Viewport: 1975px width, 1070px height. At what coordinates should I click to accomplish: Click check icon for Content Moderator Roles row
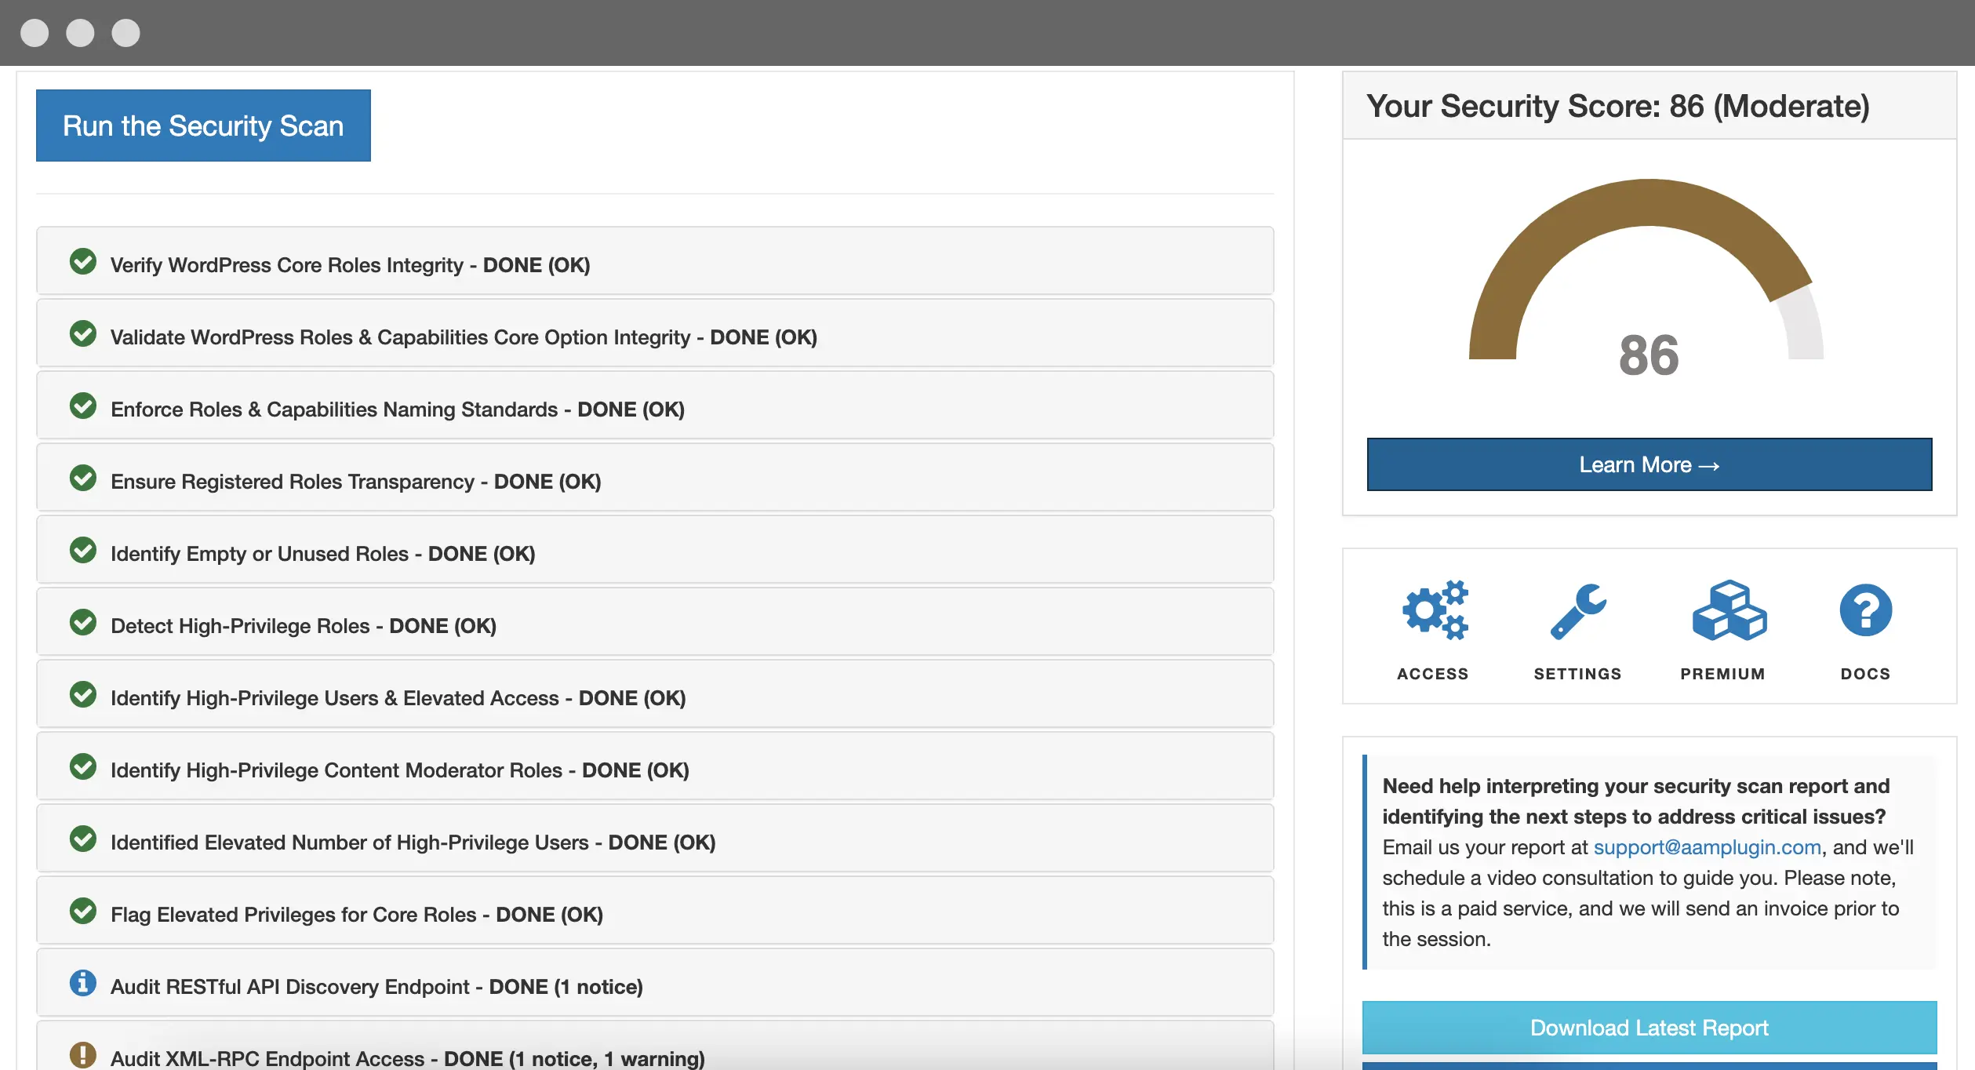click(x=83, y=766)
